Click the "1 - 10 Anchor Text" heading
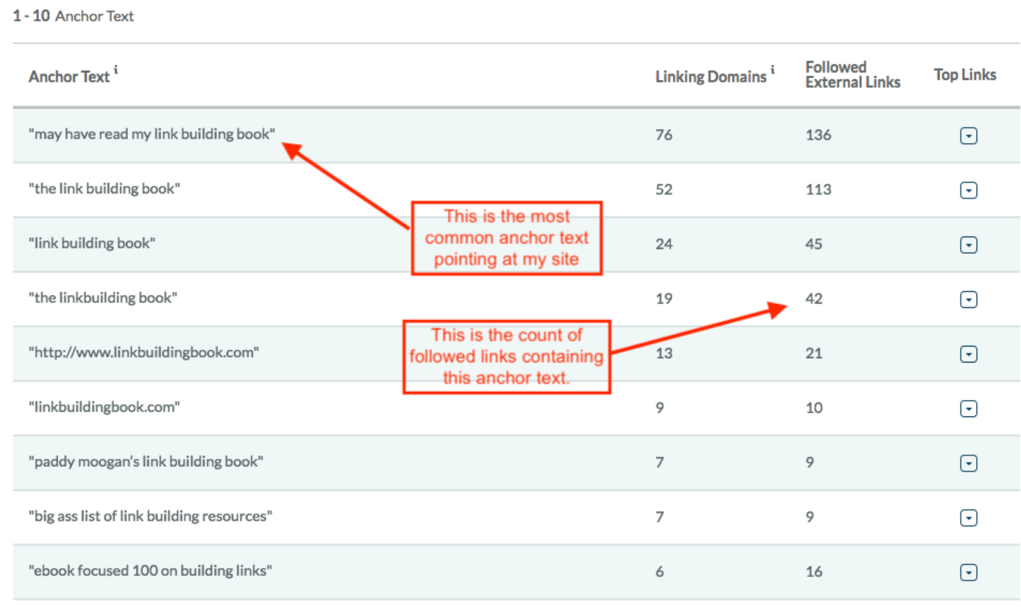 click(x=73, y=16)
